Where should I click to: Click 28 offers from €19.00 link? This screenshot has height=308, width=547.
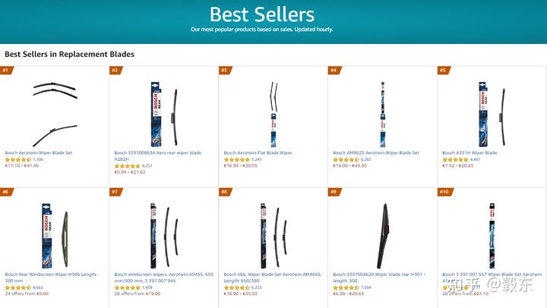coord(138,294)
